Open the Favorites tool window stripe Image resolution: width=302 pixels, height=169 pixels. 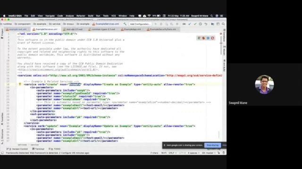2,119
